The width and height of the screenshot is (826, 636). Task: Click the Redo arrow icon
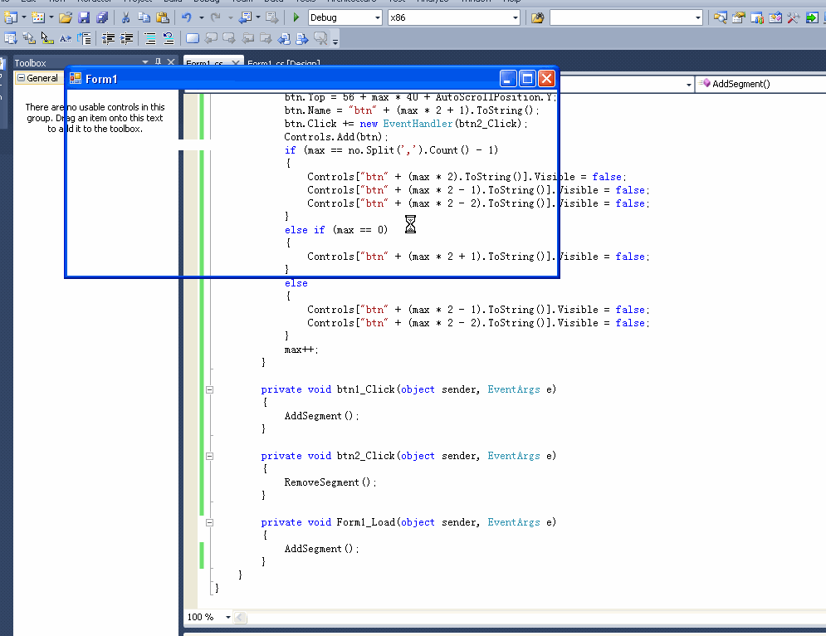click(216, 17)
